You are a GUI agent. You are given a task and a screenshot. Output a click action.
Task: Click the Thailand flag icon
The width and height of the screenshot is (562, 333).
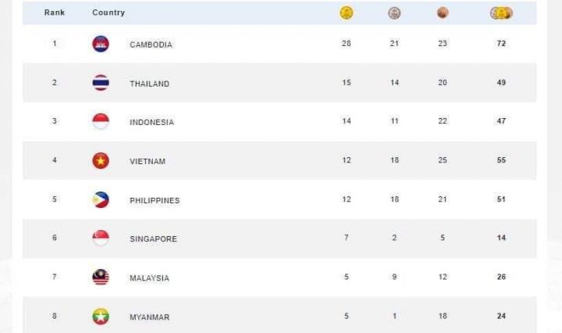point(101,83)
